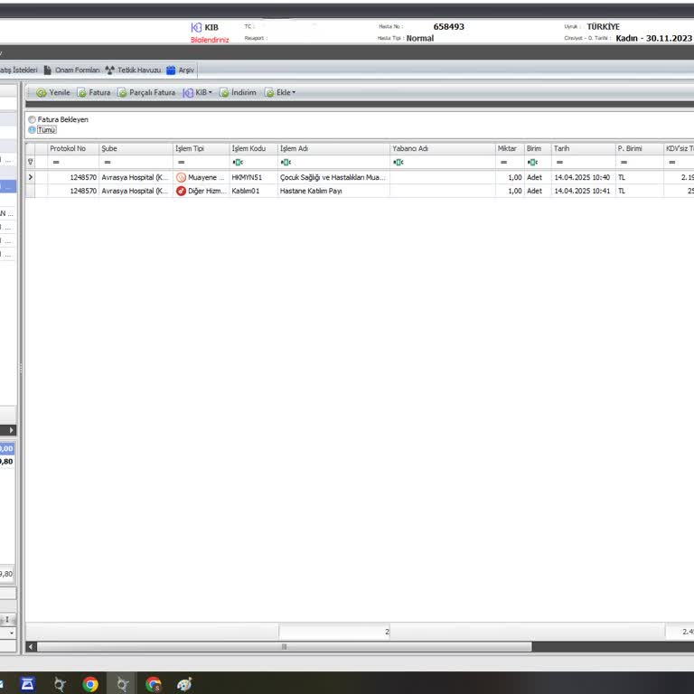Viewport: 694px width, 694px height.
Task: Open Google Chrome from the taskbar
Action: point(90,684)
